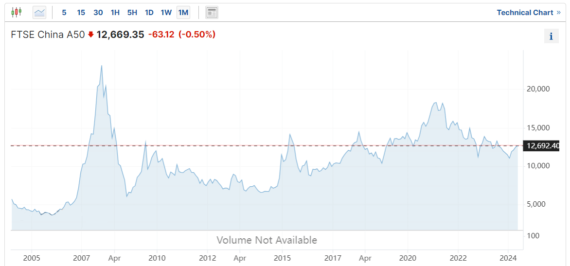The image size is (570, 266).
Task: Click the 2015 x-axis label
Action: [x=282, y=258]
